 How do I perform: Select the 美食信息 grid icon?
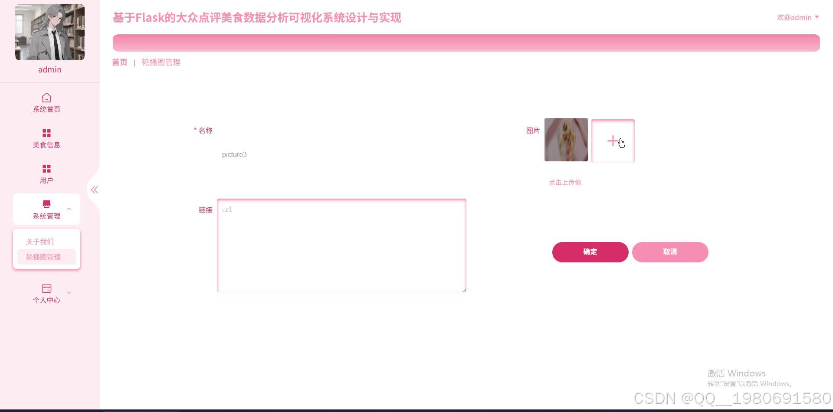pyautogui.click(x=46, y=133)
